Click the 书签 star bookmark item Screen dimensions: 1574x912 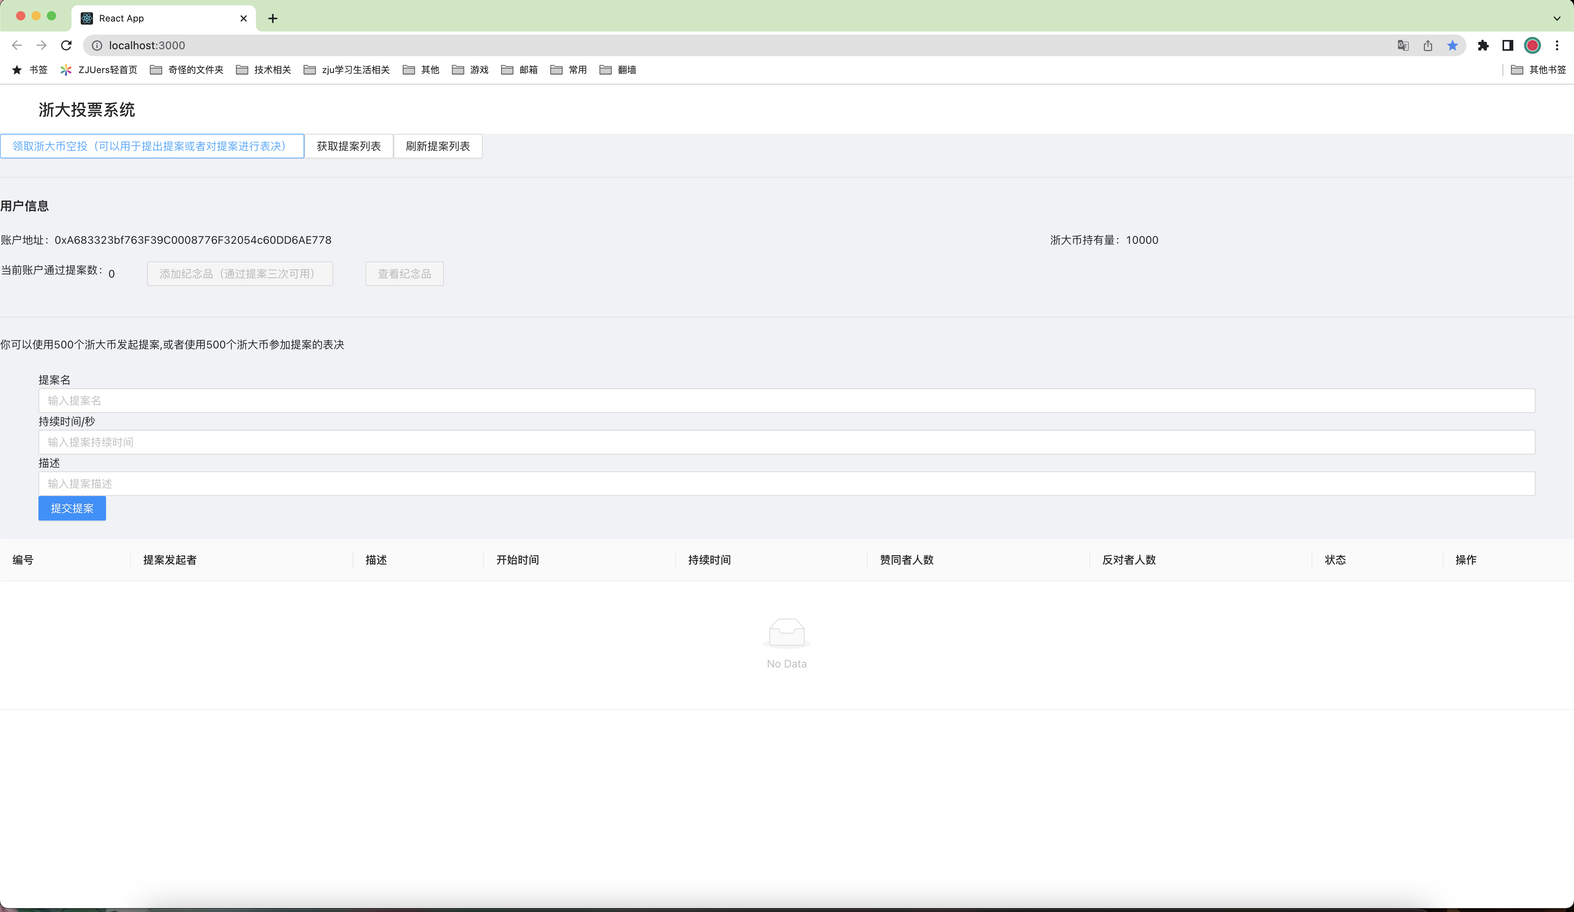pos(29,69)
